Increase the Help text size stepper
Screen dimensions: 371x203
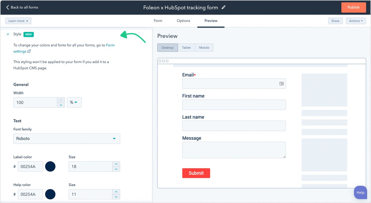116,192
